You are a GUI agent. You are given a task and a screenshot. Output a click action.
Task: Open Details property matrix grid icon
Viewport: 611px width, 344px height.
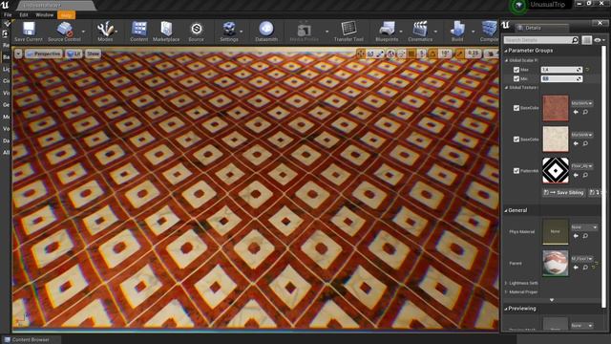coord(586,40)
